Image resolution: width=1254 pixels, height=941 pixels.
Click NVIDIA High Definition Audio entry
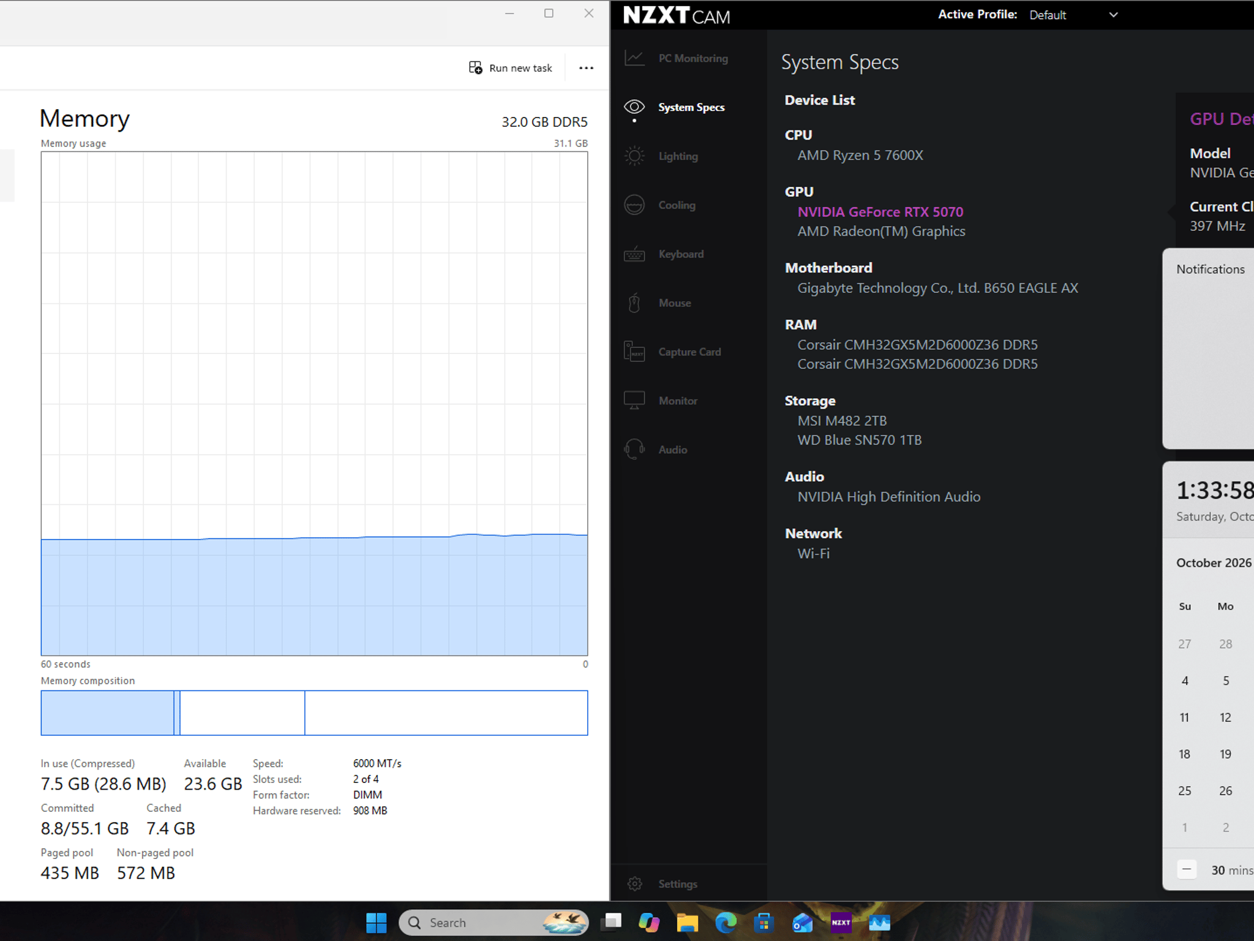[x=888, y=497]
